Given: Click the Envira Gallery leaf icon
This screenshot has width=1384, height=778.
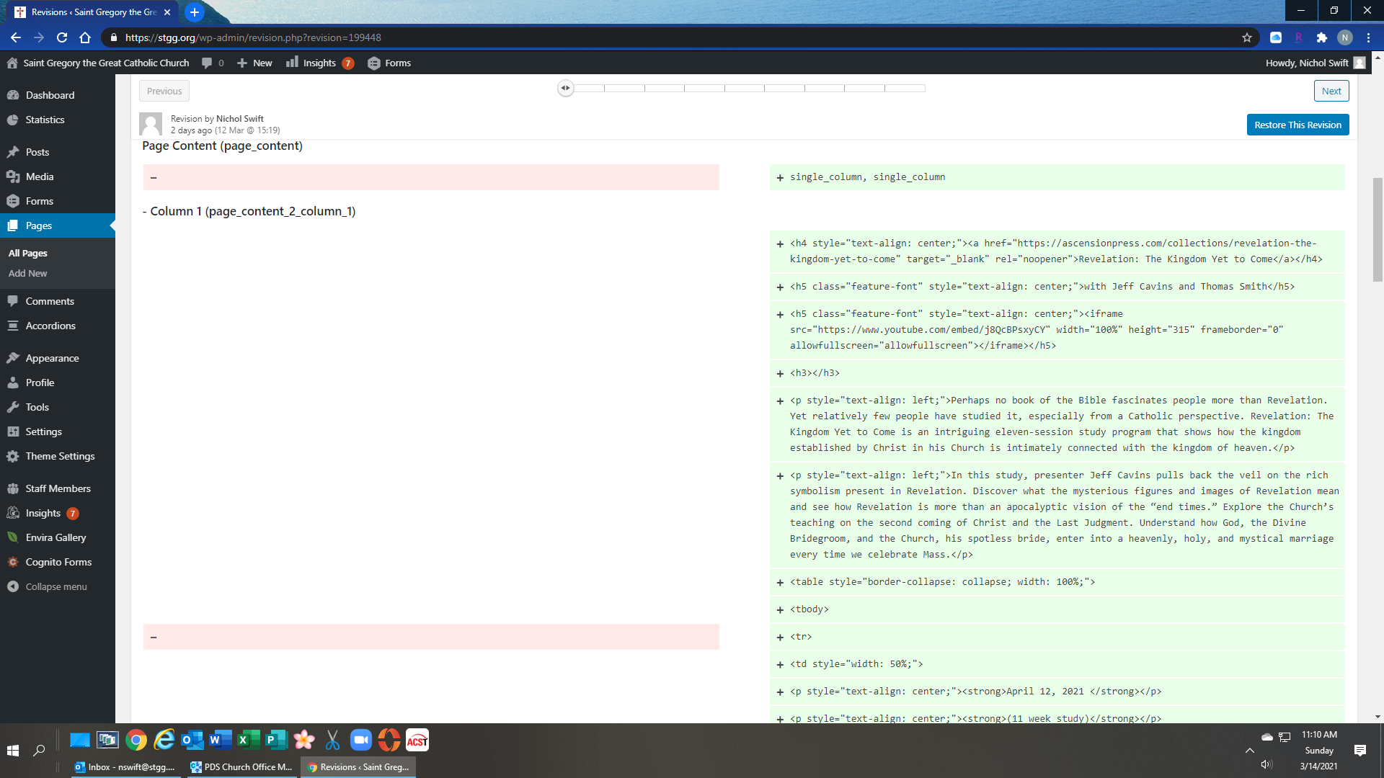Looking at the screenshot, I should [13, 537].
